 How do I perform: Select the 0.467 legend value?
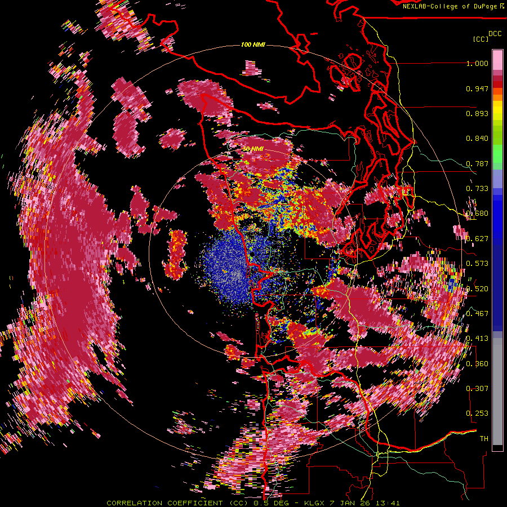477,314
